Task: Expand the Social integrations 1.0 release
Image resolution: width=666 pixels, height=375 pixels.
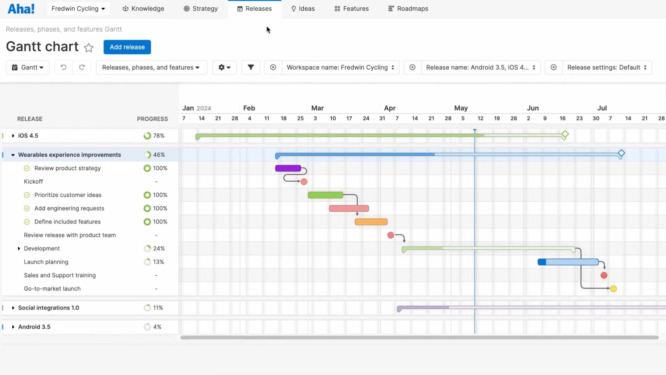Action: click(x=13, y=308)
